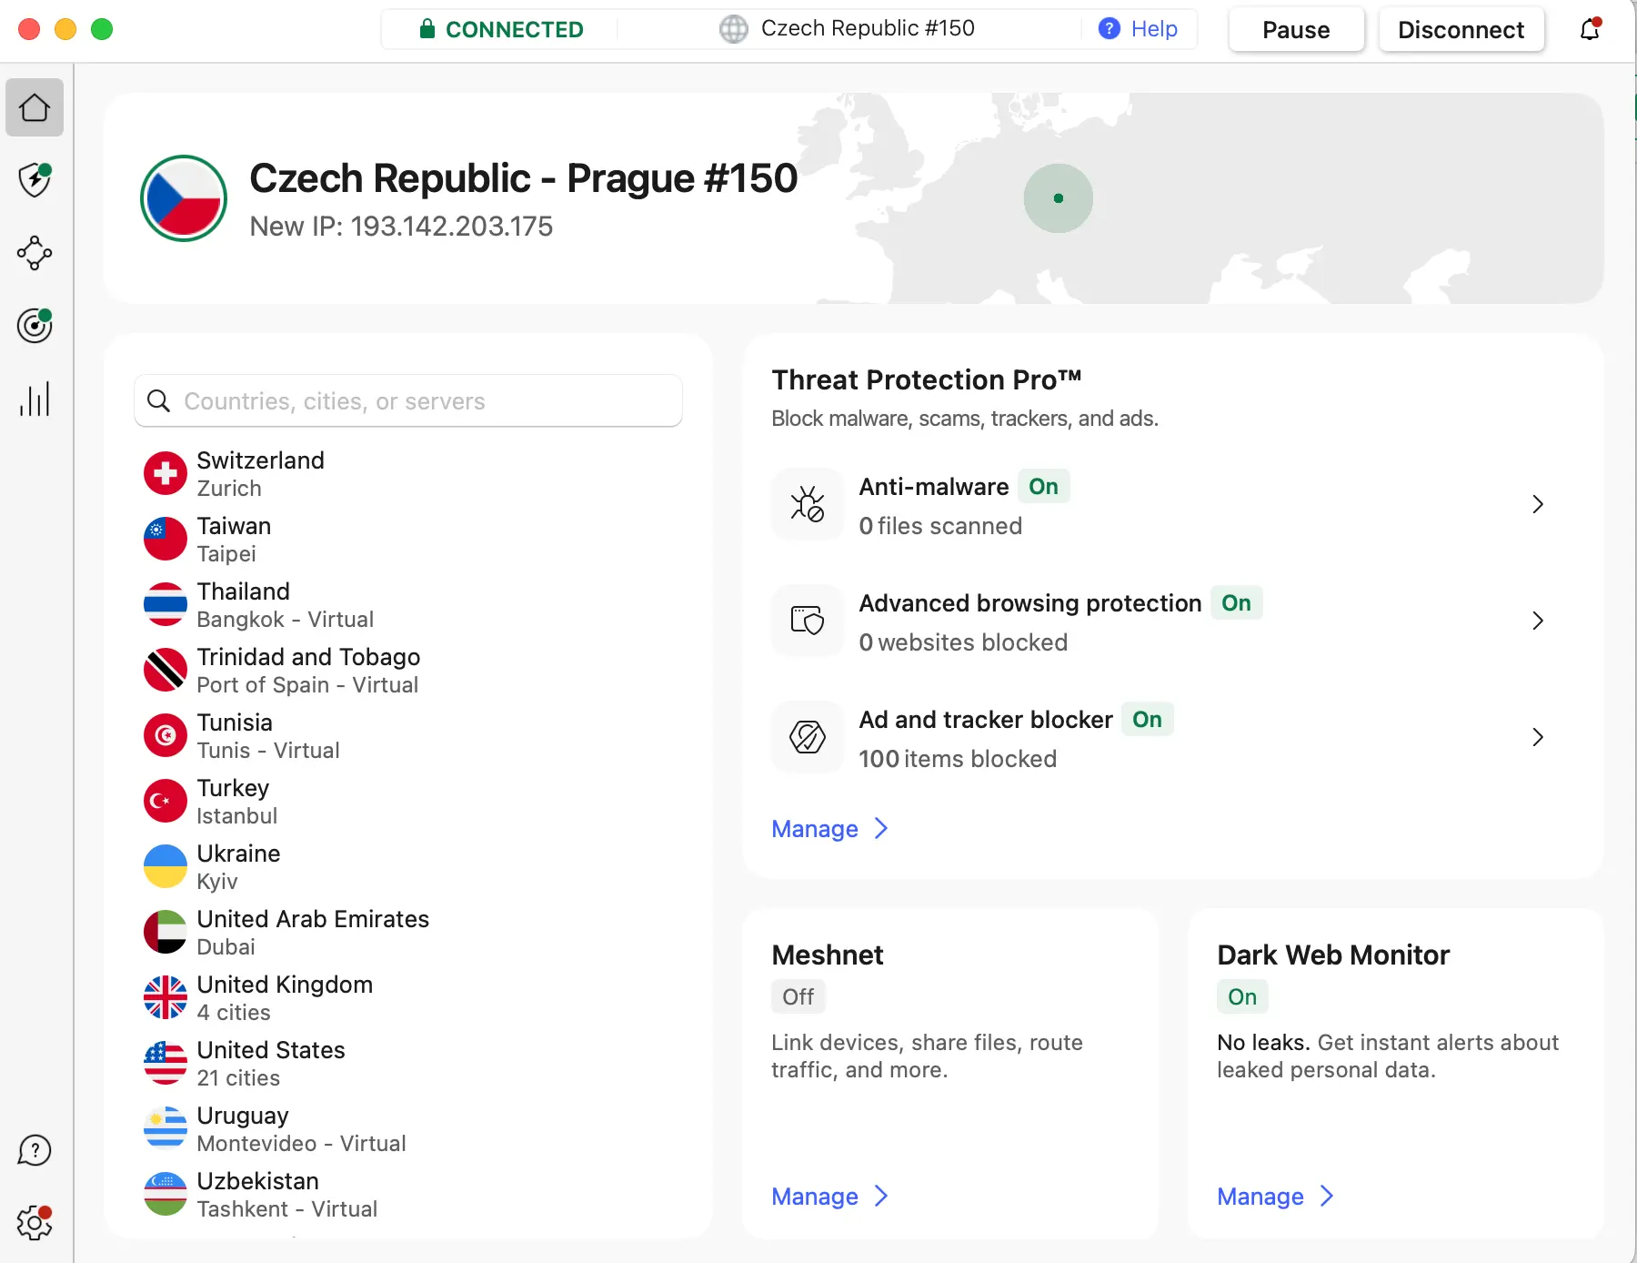
Task: Toggle the Anti-malware On status badge
Action: [1043, 487]
